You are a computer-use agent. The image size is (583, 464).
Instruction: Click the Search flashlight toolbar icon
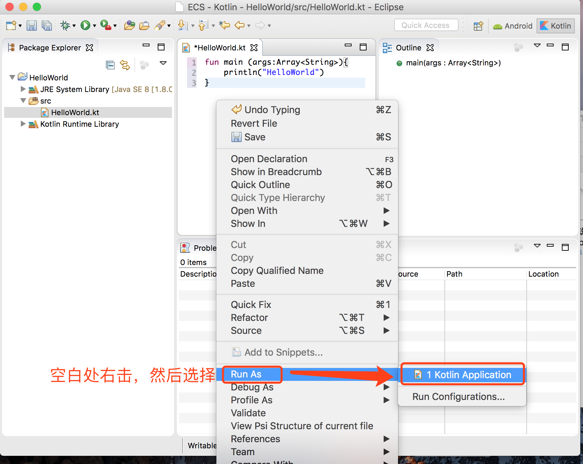coord(160,26)
